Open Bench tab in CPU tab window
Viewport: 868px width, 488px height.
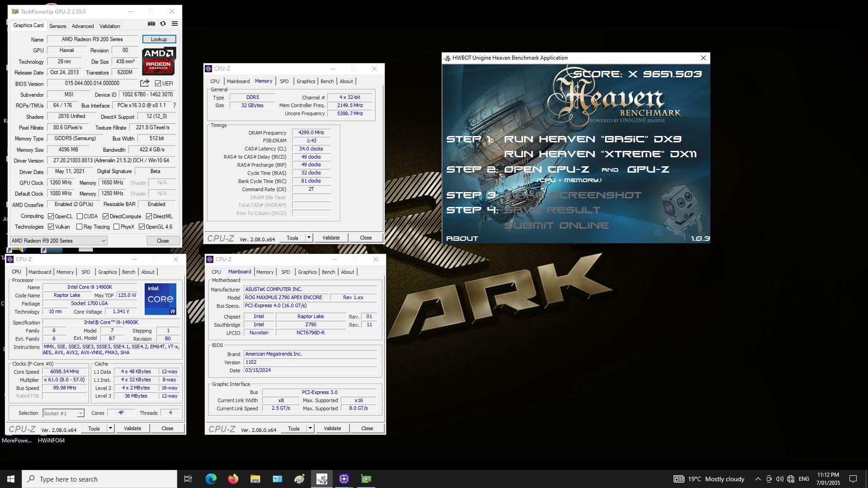coord(128,272)
